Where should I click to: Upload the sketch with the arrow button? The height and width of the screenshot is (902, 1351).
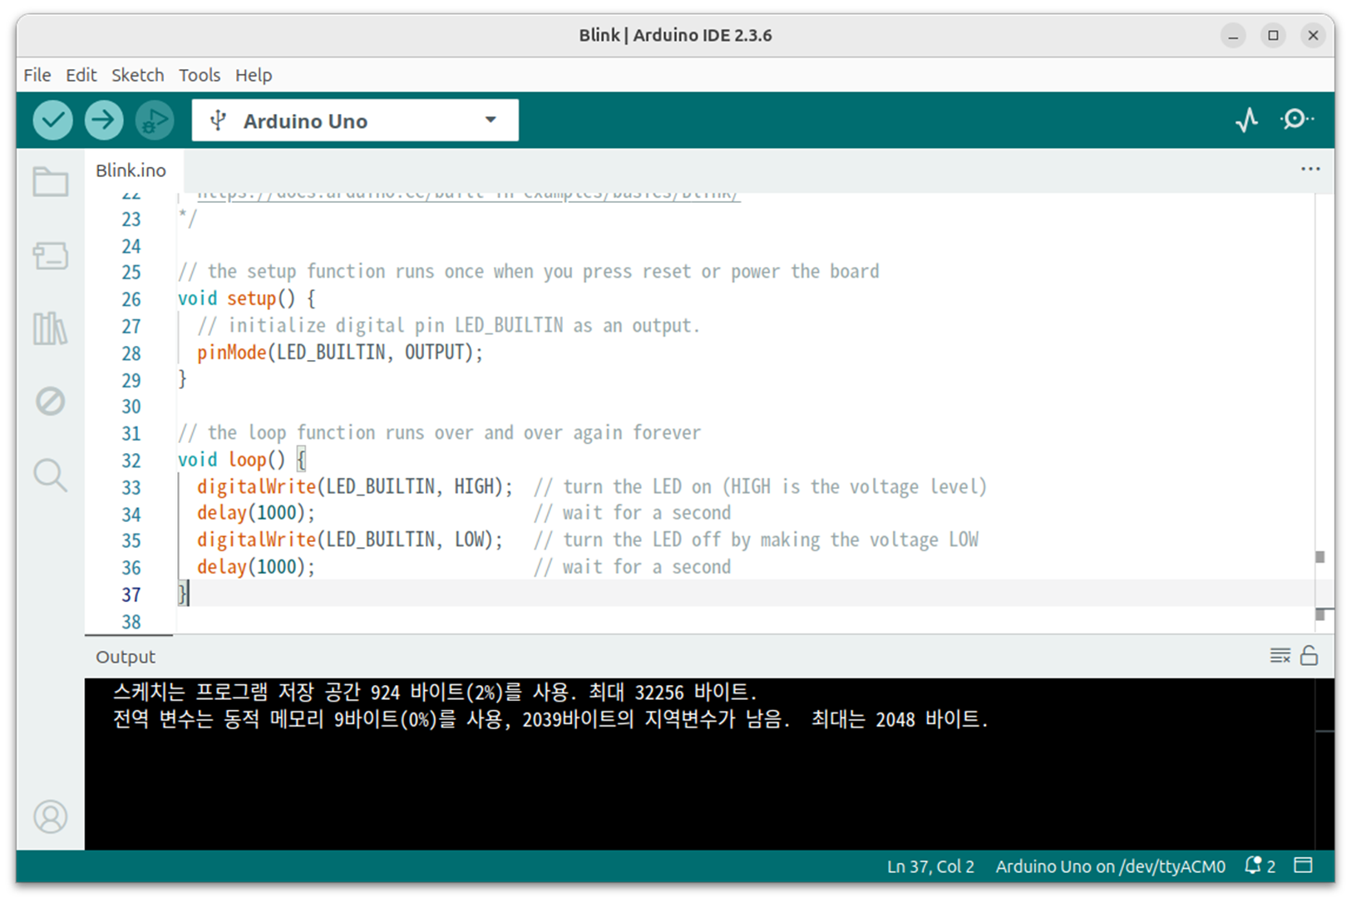pyautogui.click(x=103, y=121)
